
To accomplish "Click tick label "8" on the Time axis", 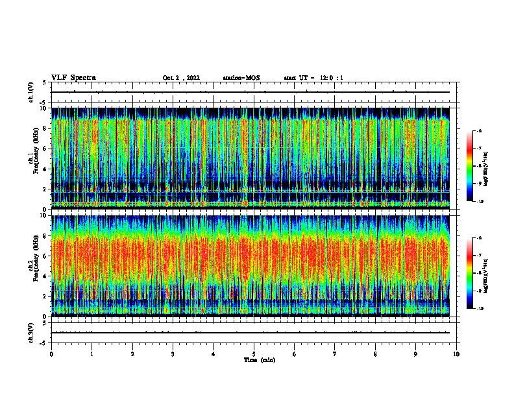I will click(375, 354).
